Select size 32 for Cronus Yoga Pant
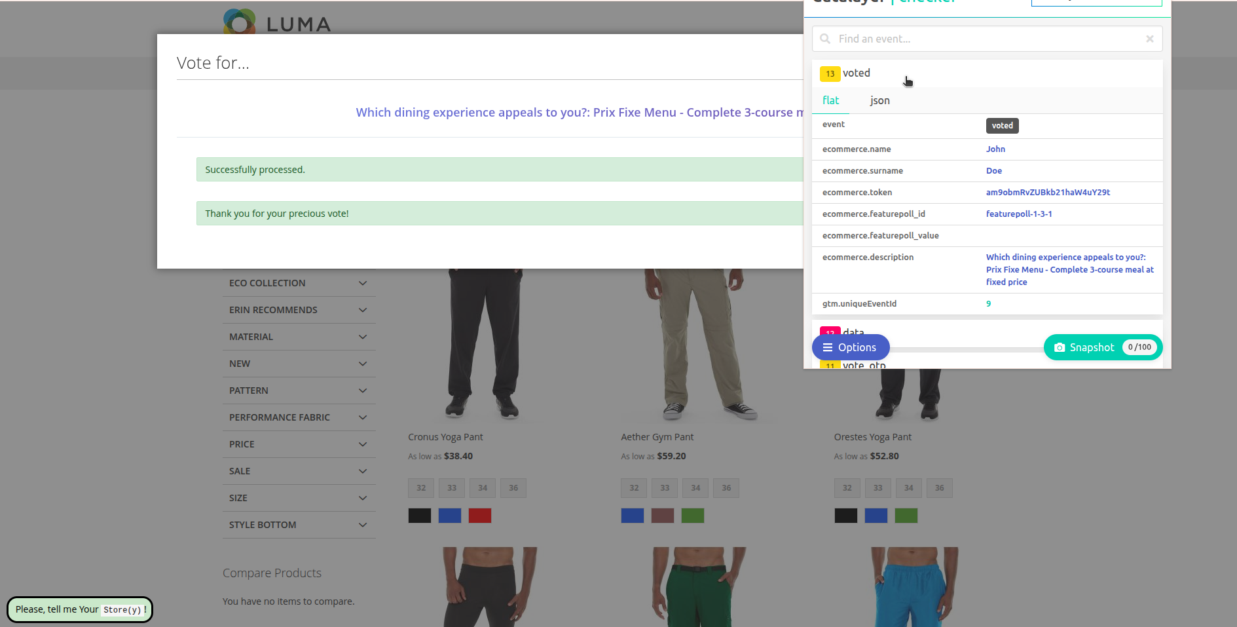The height and width of the screenshot is (627, 1237). tap(421, 488)
